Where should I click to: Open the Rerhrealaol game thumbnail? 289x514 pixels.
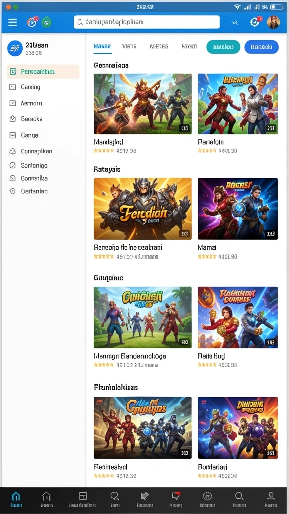pos(142,428)
